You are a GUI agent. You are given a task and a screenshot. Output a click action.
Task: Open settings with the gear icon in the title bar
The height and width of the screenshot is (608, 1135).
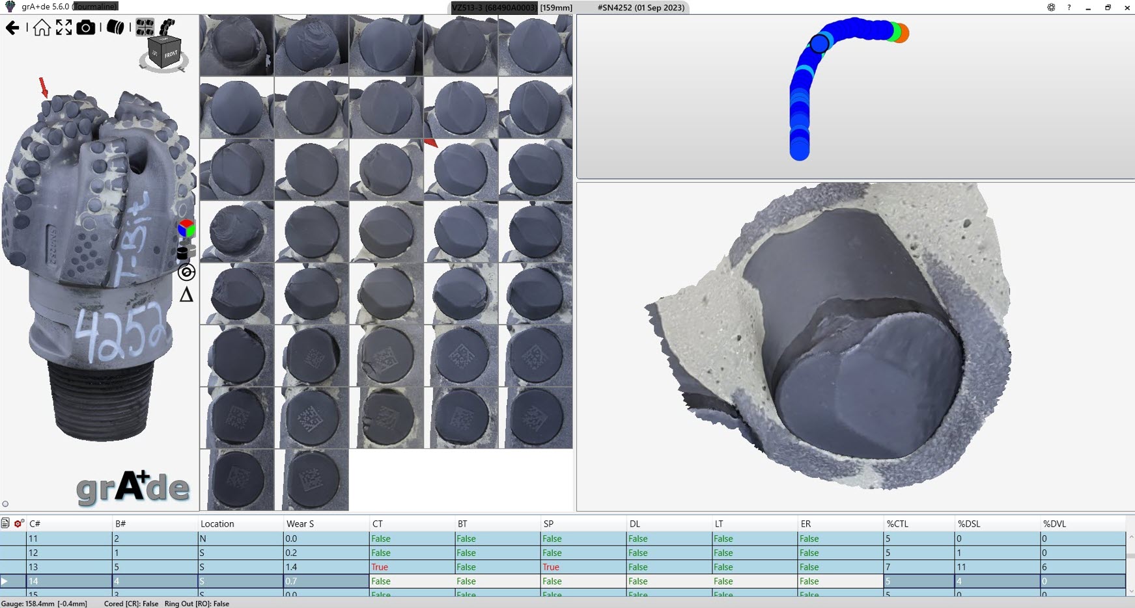pyautogui.click(x=1051, y=7)
